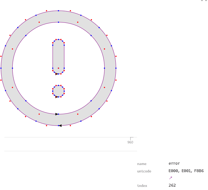Click the glyph name value "error"

coord(174,163)
